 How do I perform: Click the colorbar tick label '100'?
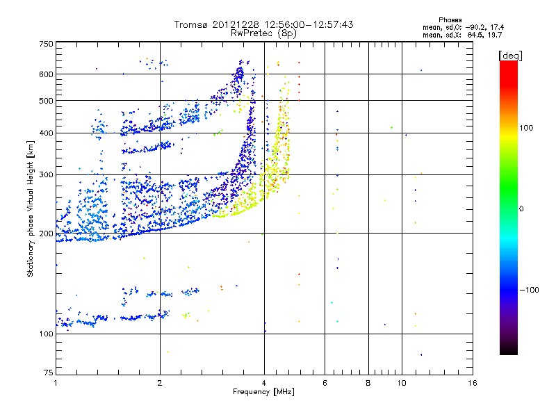point(526,128)
